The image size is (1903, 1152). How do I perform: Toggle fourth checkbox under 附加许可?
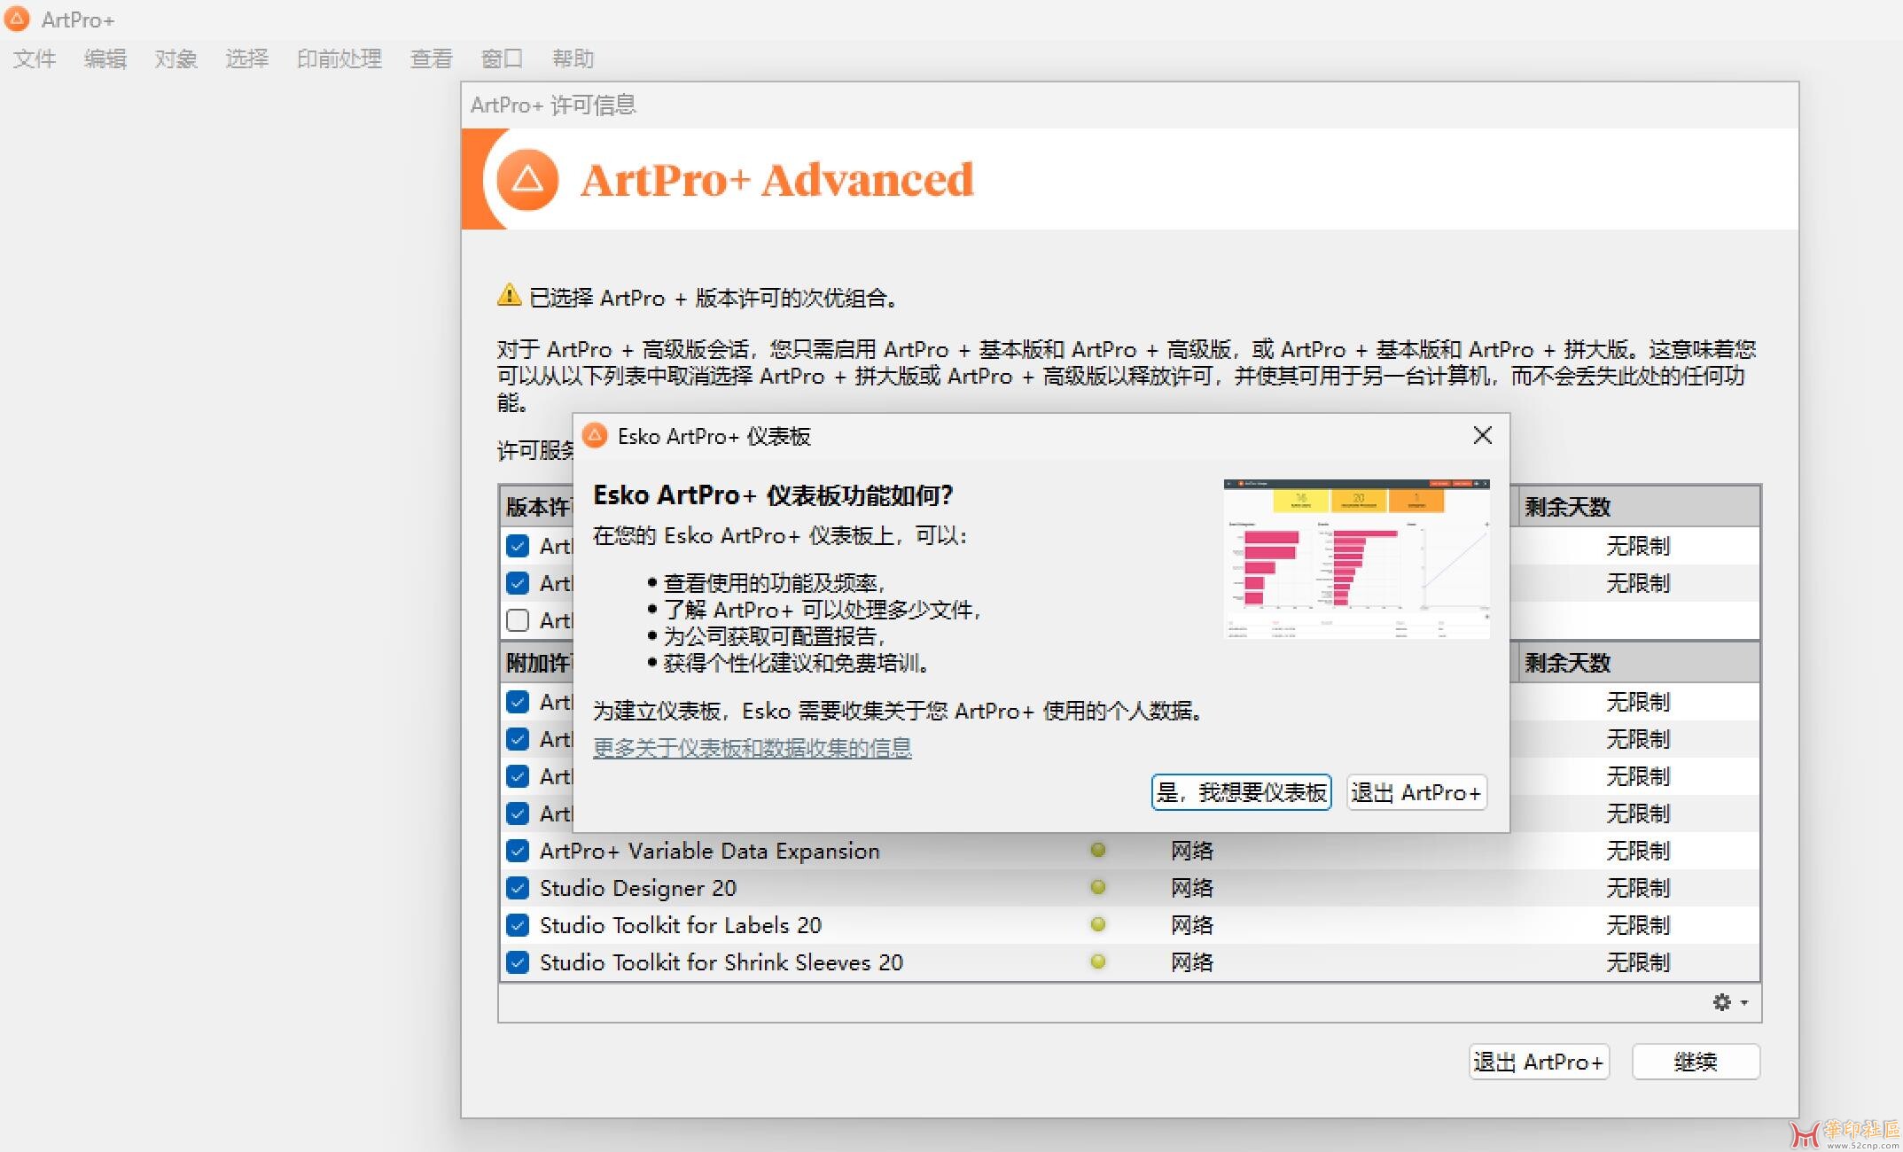click(x=518, y=813)
